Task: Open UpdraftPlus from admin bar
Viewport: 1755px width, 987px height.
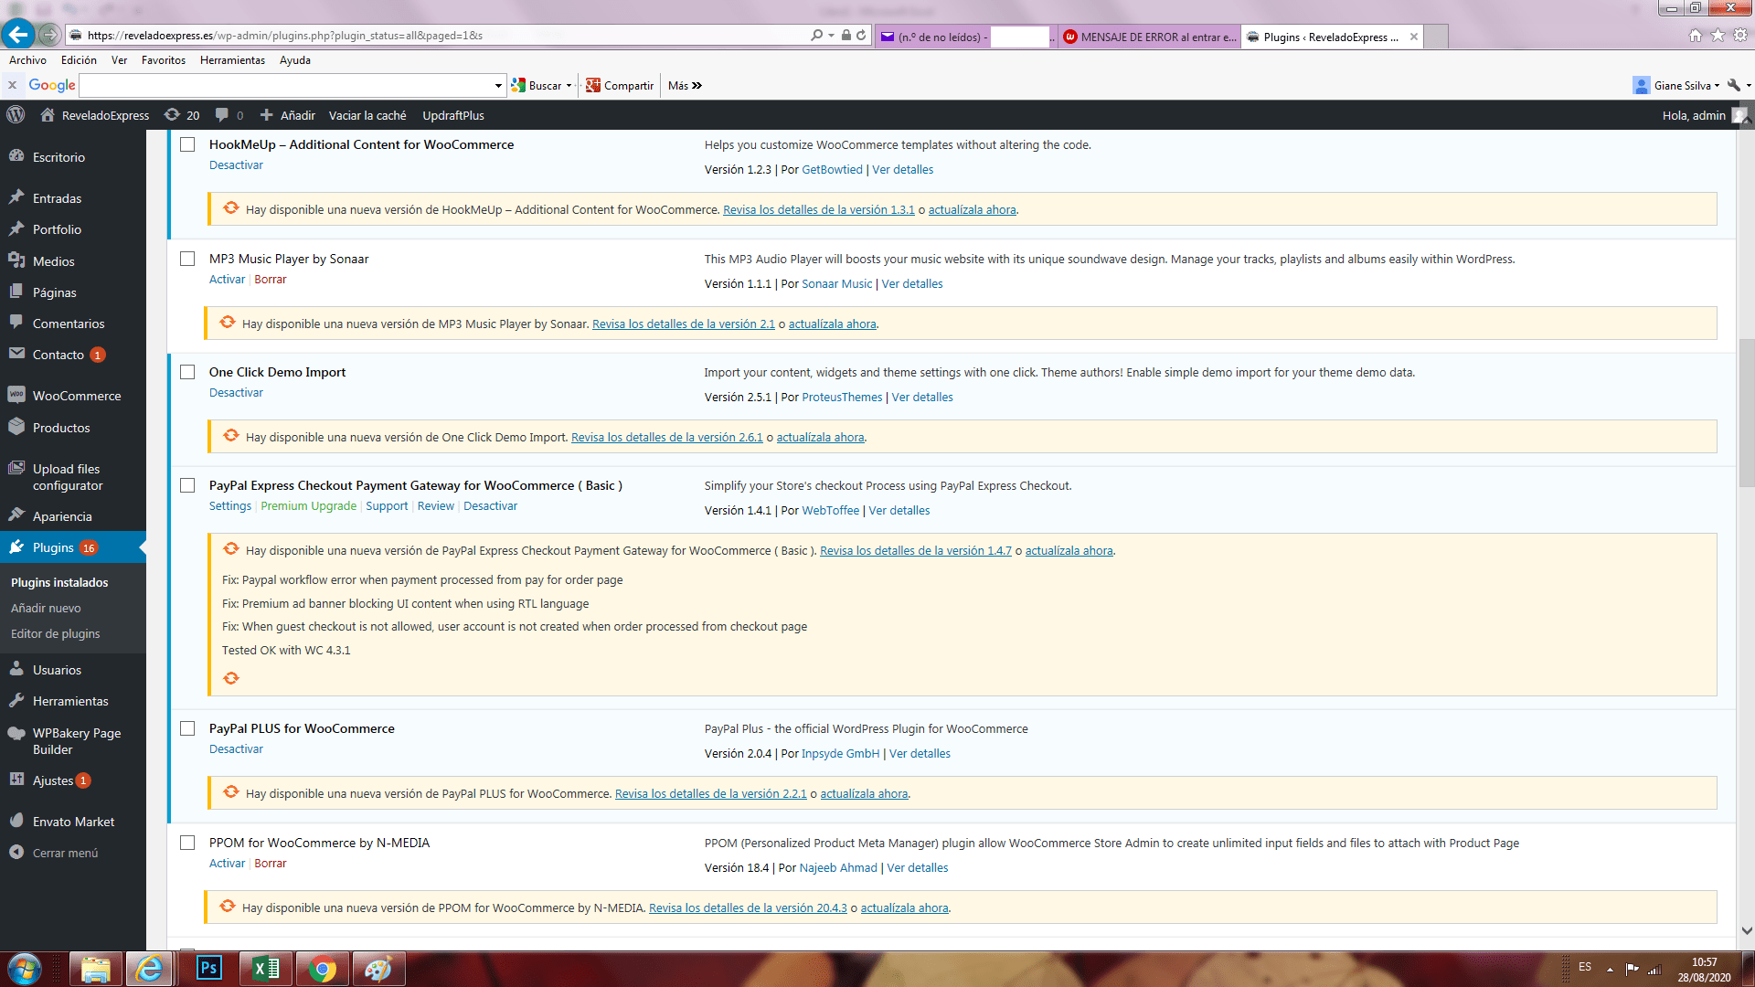Action: (453, 115)
